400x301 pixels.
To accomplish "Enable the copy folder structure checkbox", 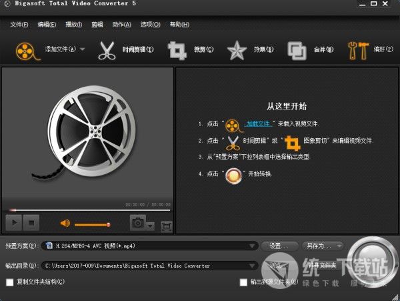I will tap(9, 282).
